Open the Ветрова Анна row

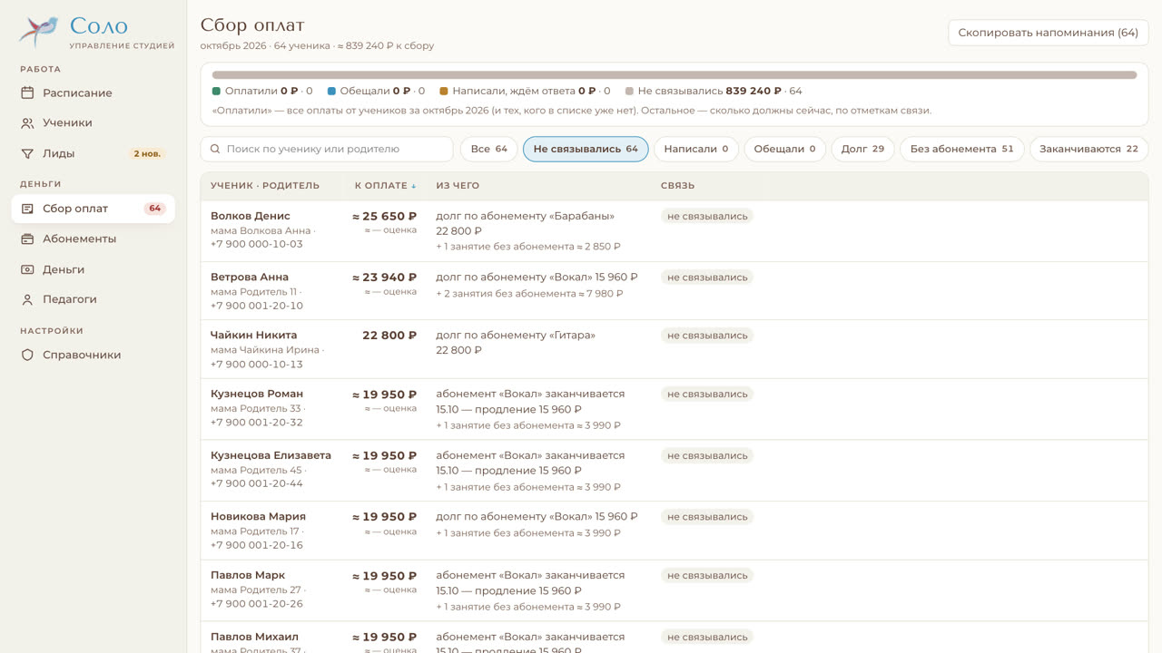click(675, 291)
